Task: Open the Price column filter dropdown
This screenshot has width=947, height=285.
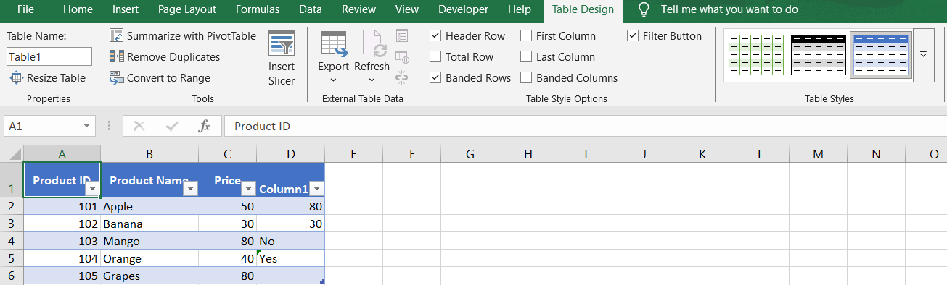Action: (x=248, y=189)
